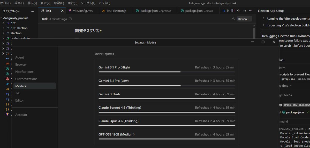Viewport: 310px width, 148px height.
Task: Open editor tab bar more actions ellipsis
Action: tap(251, 11)
